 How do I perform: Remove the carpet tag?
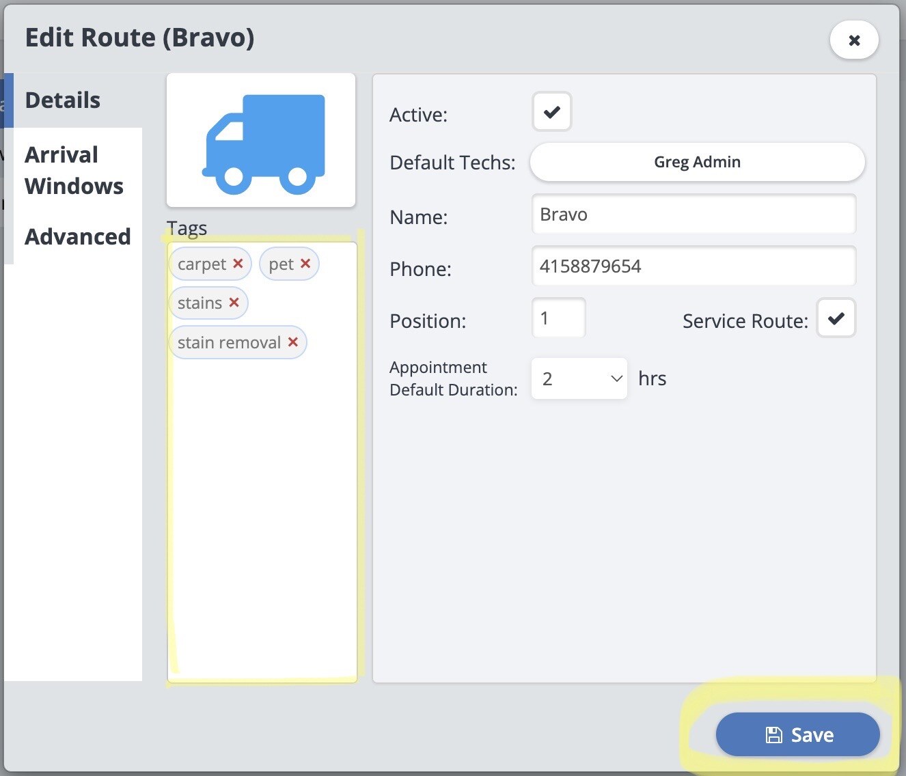coord(238,264)
